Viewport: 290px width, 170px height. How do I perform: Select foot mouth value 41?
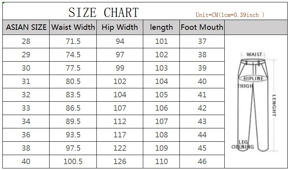click(202, 95)
